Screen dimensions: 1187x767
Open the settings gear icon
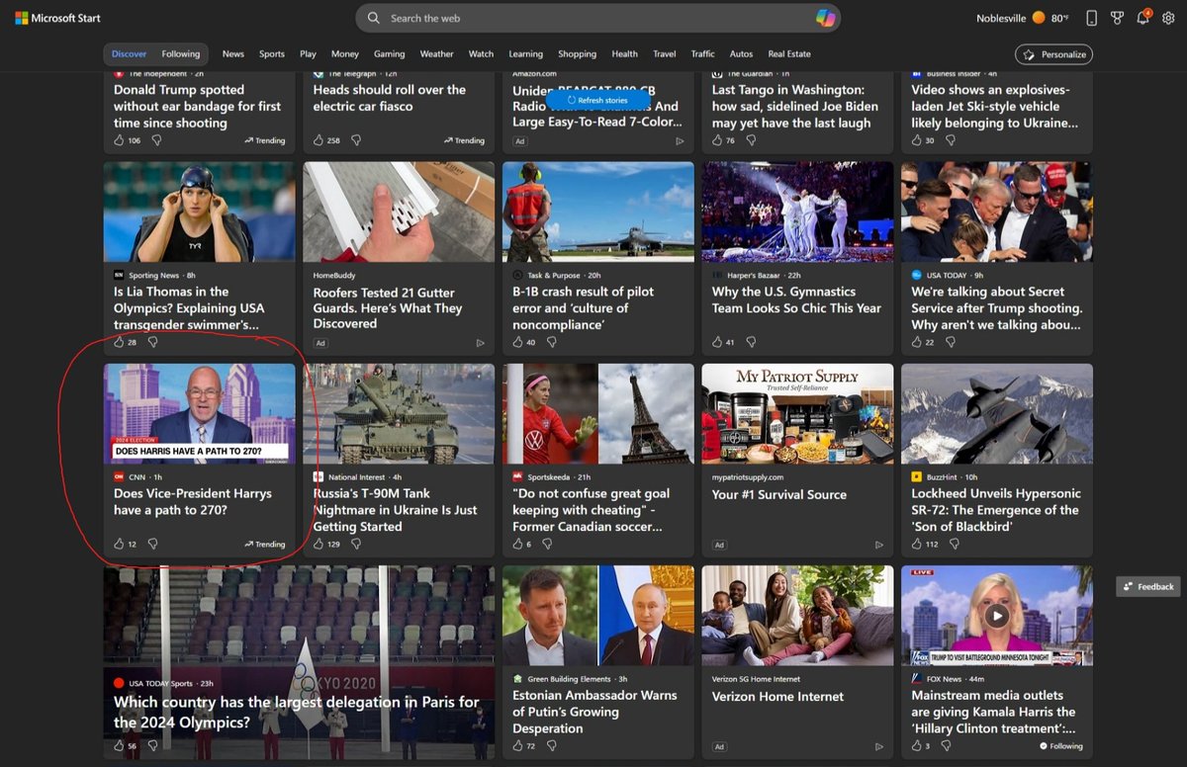tap(1168, 18)
